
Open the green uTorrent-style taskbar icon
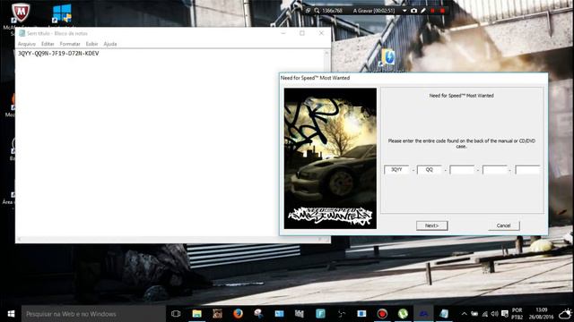[403, 314]
